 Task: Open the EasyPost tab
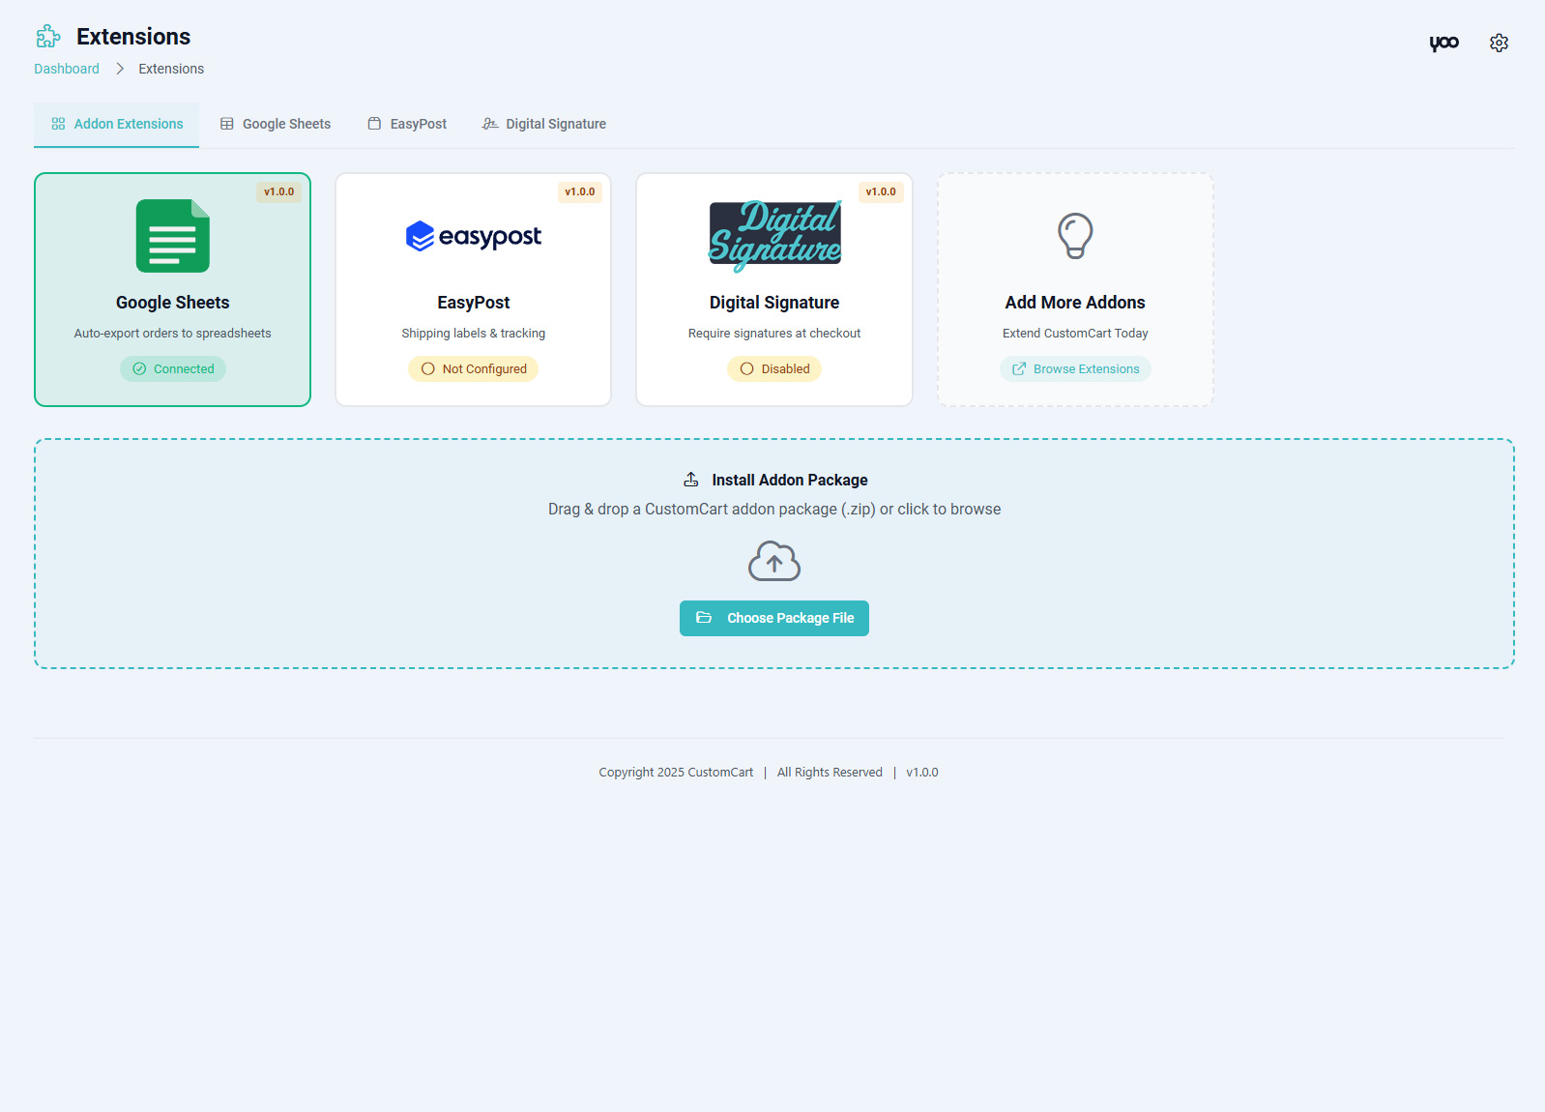pos(407,124)
